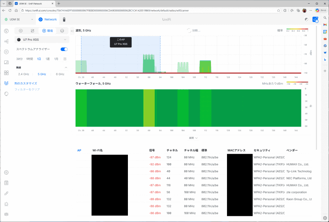Image resolution: width=329 pixels, height=222 pixels.
Task: Set time range to 30分
Action: [19, 59]
